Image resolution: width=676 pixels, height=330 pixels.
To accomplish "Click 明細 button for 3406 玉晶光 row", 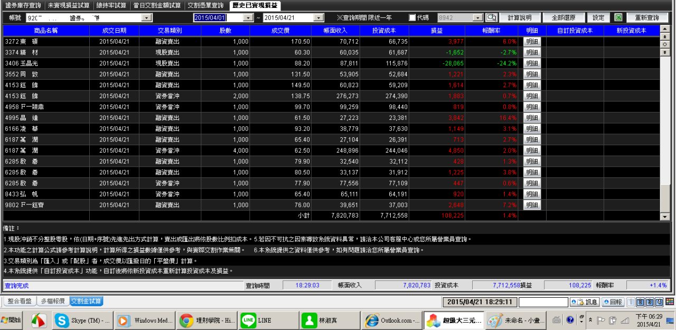I will (x=532, y=63).
